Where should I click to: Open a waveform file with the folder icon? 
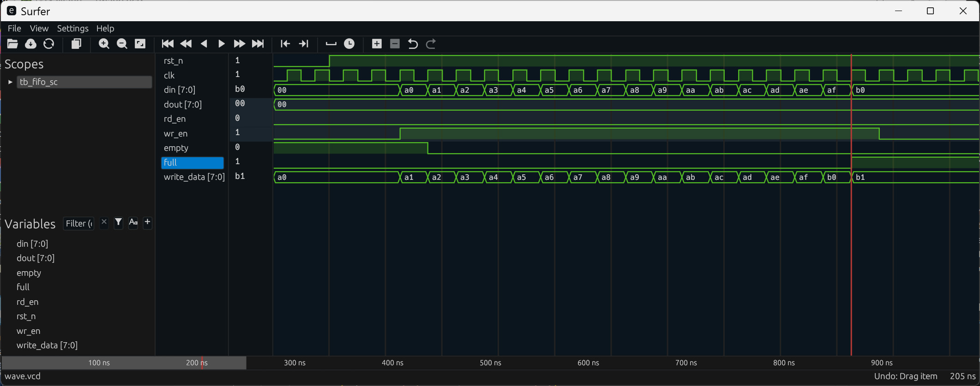click(12, 44)
